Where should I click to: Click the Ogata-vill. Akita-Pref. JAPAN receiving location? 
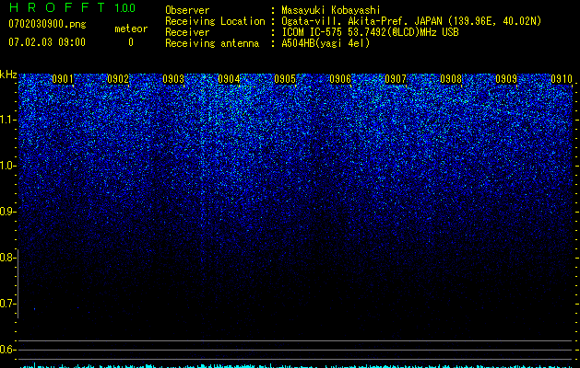point(411,21)
